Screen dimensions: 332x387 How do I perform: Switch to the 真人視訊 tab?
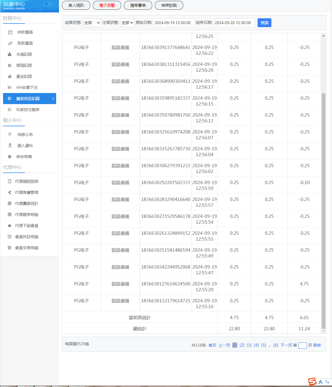point(76,5)
